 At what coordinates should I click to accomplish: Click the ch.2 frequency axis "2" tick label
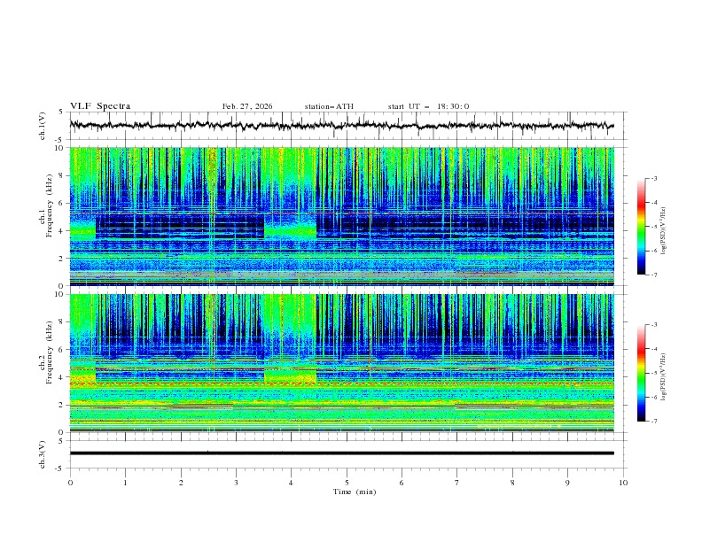61,405
